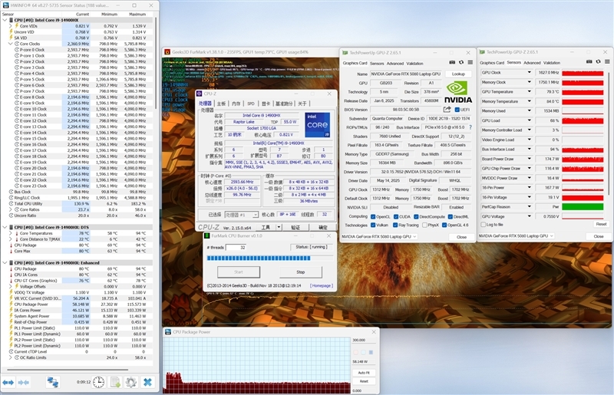Viewport: 614px width, 395px height.
Task: Click the Geeks3D FurMark window title icon
Action: pyautogui.click(x=167, y=51)
